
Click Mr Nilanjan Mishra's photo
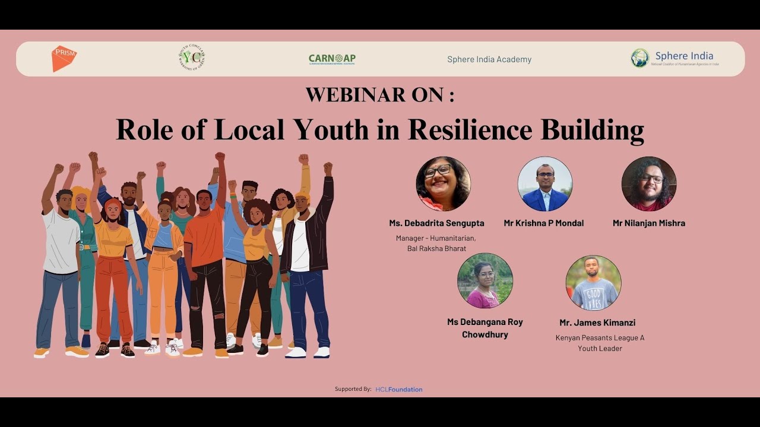(x=649, y=184)
